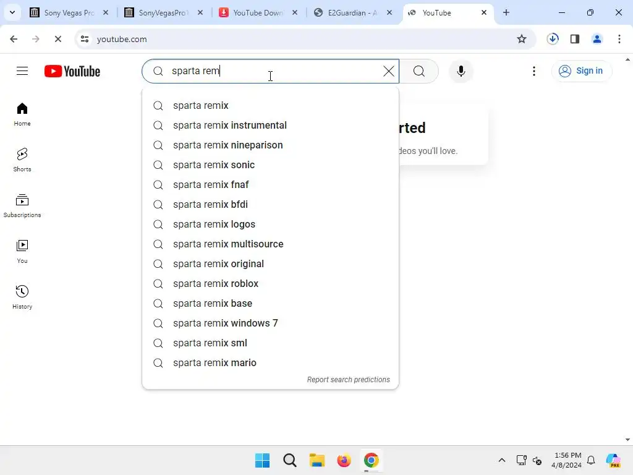Open Windows Start menu
This screenshot has width=633, height=475.
262,460
